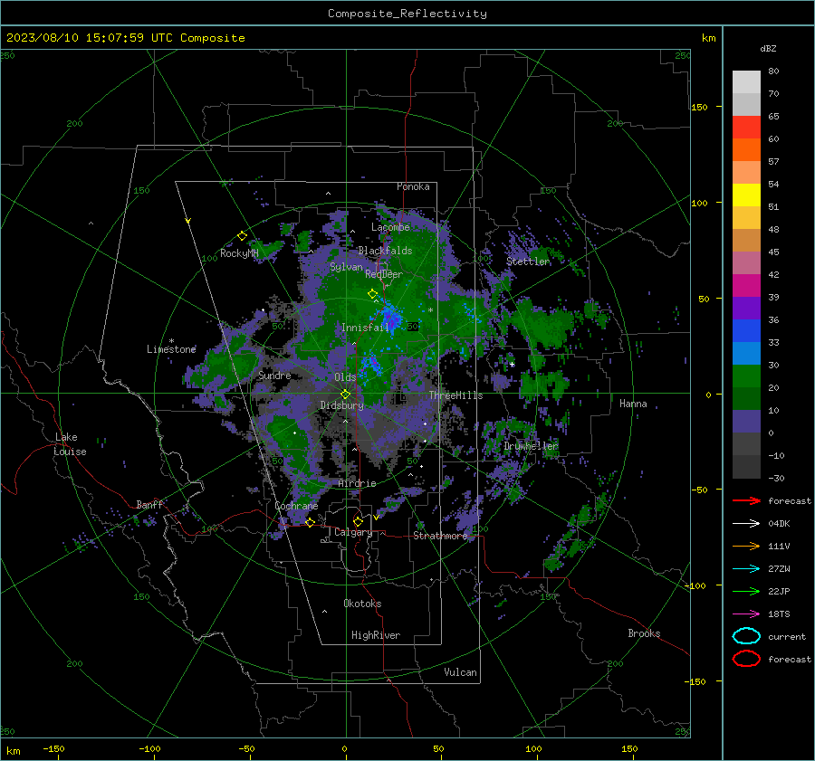Click the yellow diamond marker below RedDeer

click(373, 294)
